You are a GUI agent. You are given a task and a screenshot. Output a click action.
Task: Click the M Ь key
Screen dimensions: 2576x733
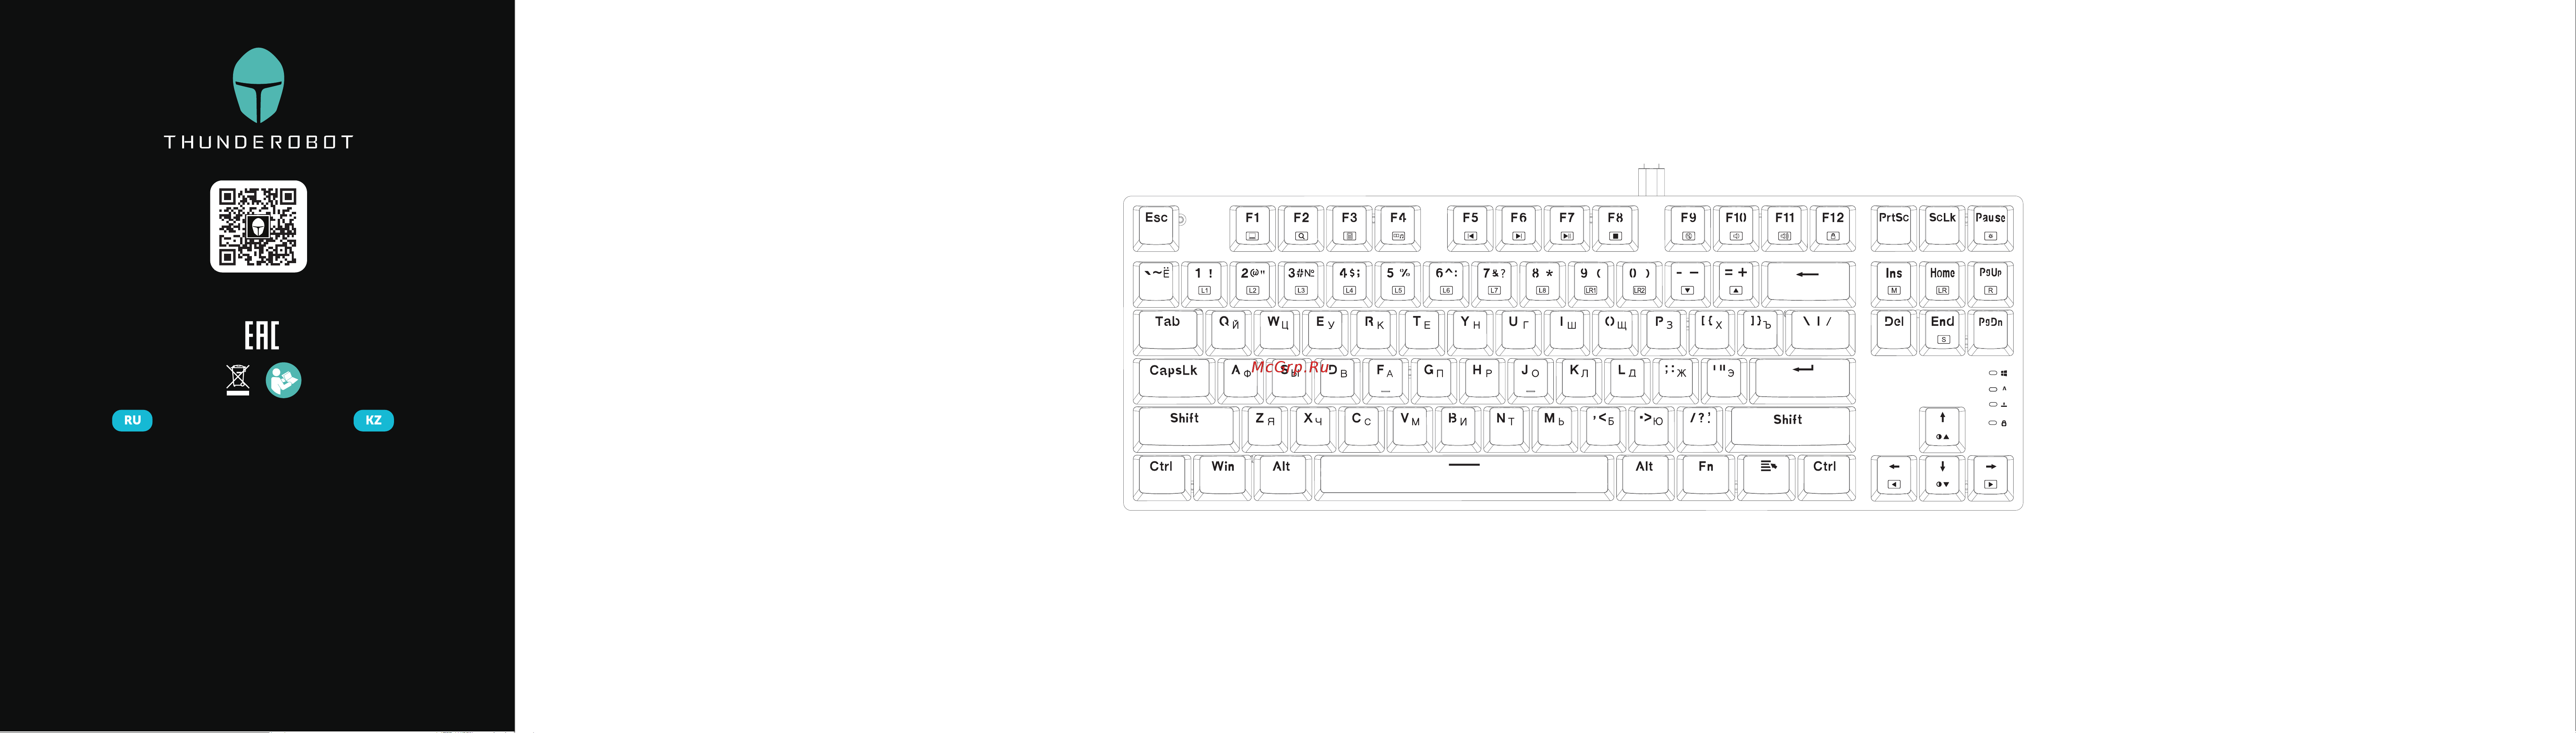coord(1555,429)
